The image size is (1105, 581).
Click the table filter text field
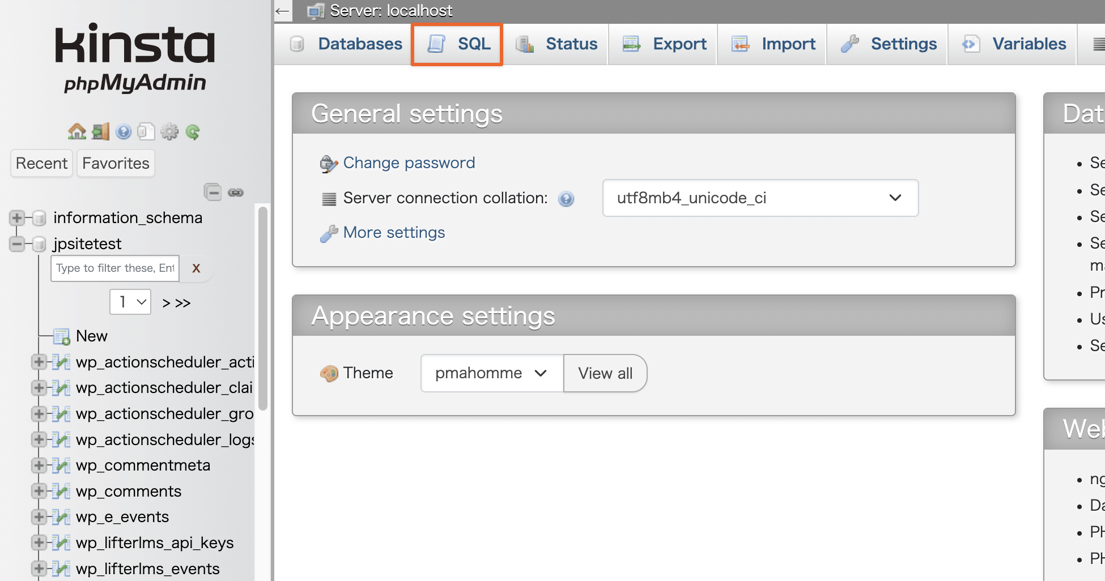[x=115, y=268]
